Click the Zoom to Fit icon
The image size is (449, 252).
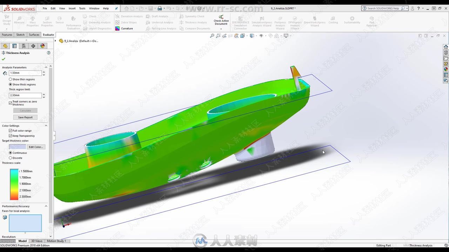point(212,36)
